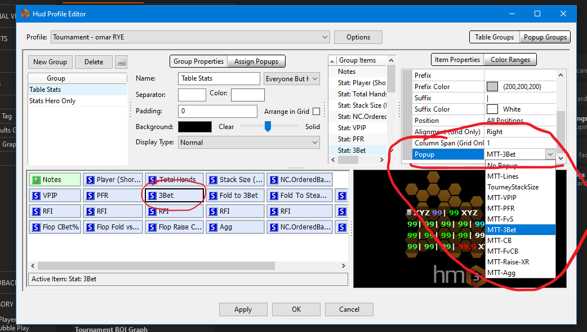Switch to Color Ranges tab
Viewport: 587px width, 332px height.
510,60
